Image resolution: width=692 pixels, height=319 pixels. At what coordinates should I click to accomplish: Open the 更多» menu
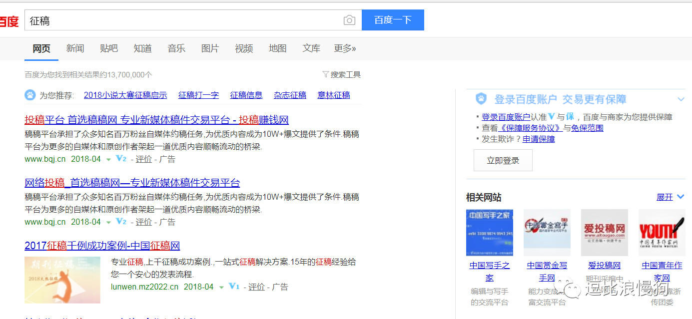click(x=345, y=48)
